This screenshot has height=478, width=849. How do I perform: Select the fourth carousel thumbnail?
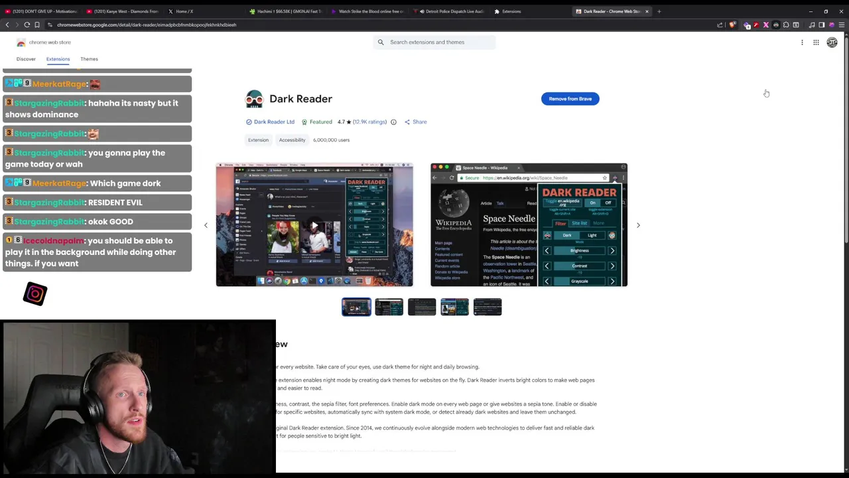455,307
